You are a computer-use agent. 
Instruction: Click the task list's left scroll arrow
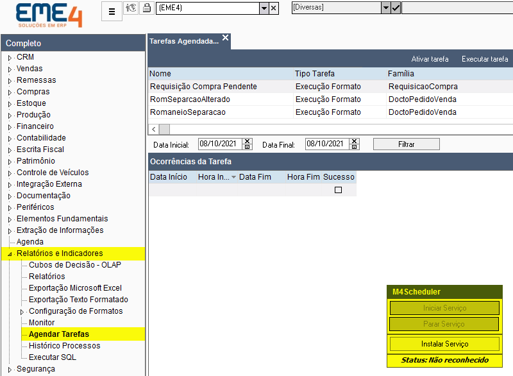[154, 129]
